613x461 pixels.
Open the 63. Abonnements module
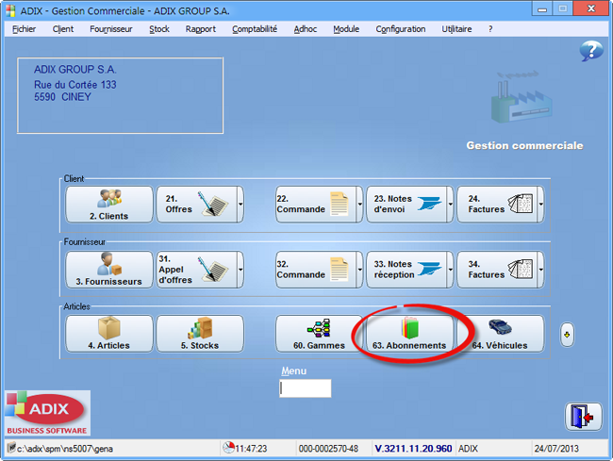tap(409, 334)
